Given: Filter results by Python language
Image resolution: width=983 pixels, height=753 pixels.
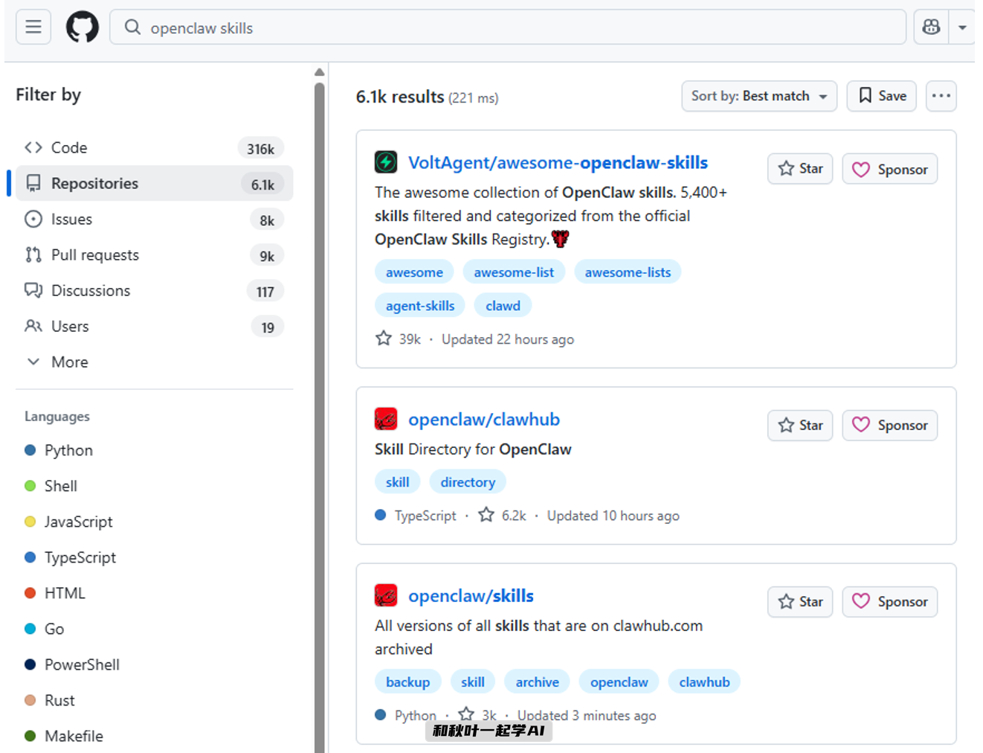Looking at the screenshot, I should click(x=68, y=451).
